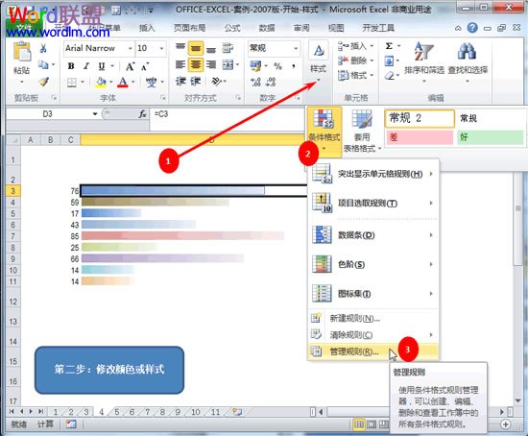Click the Normal view button in status bar
The image size is (528, 436).
(x=359, y=424)
